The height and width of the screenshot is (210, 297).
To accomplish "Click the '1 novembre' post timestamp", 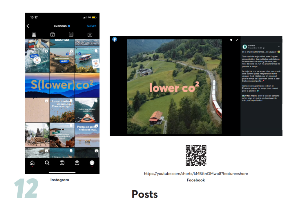I will click(x=255, y=48).
